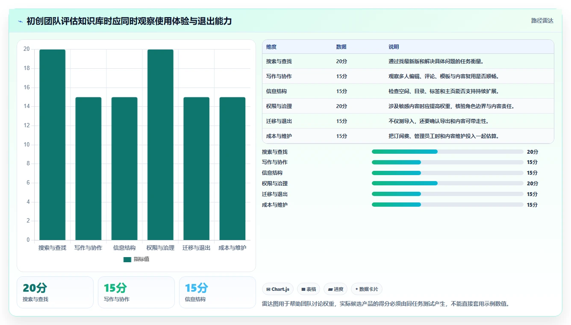Click the description starting 通过找最新版
The height and width of the screenshot is (325, 571).
(436, 61)
